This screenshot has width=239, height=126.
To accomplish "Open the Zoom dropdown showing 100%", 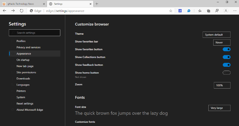I will [222, 85].
